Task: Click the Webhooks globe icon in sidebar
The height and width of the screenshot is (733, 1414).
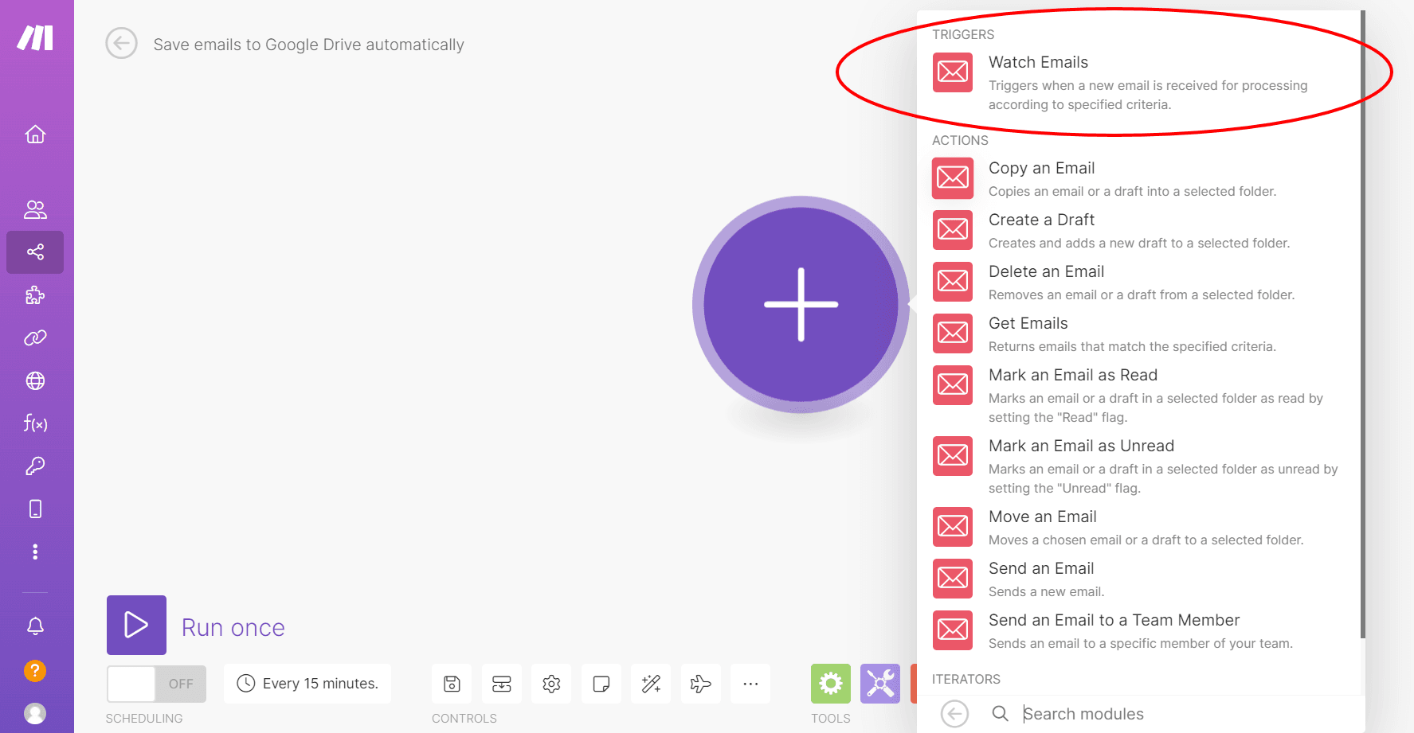Action: point(35,380)
